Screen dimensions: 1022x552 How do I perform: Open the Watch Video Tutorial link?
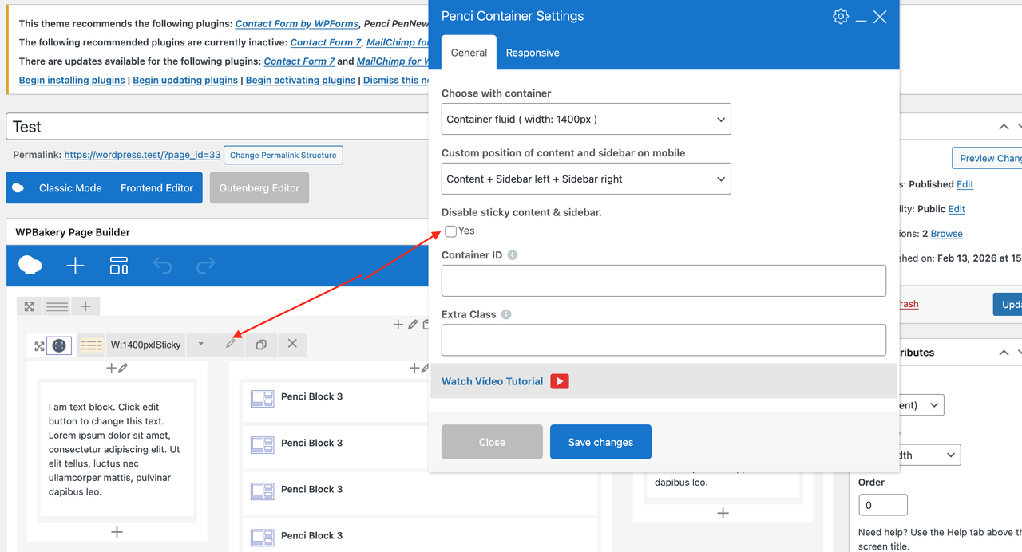tap(492, 381)
